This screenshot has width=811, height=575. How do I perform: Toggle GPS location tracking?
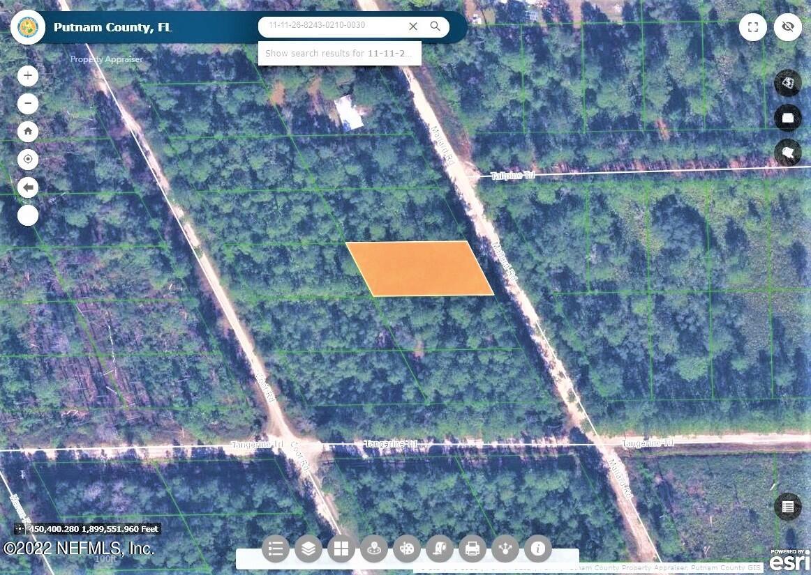point(28,159)
